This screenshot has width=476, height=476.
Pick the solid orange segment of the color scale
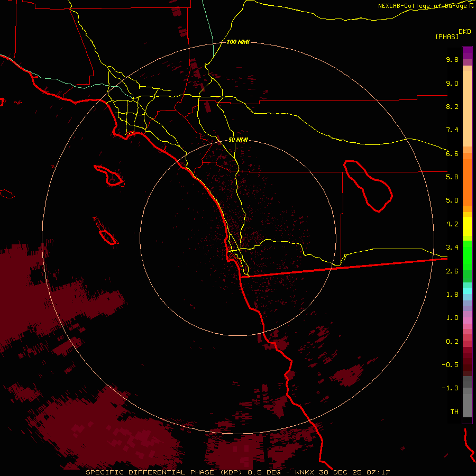point(467,182)
